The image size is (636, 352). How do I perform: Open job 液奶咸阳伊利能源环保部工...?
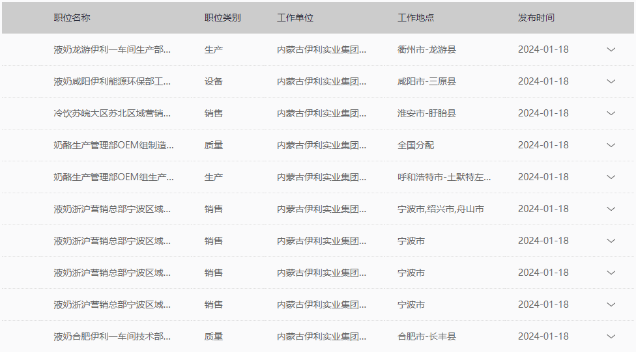pos(112,81)
